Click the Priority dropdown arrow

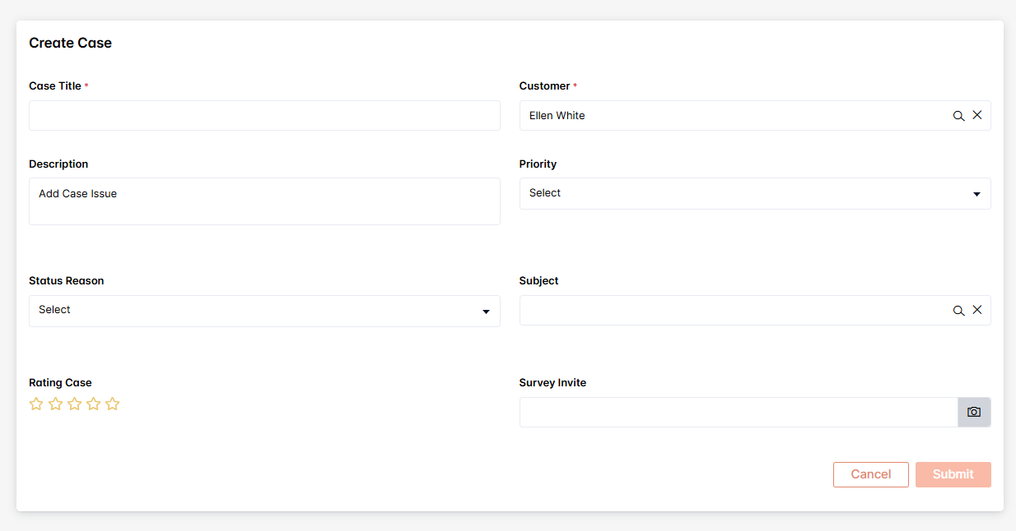point(976,194)
